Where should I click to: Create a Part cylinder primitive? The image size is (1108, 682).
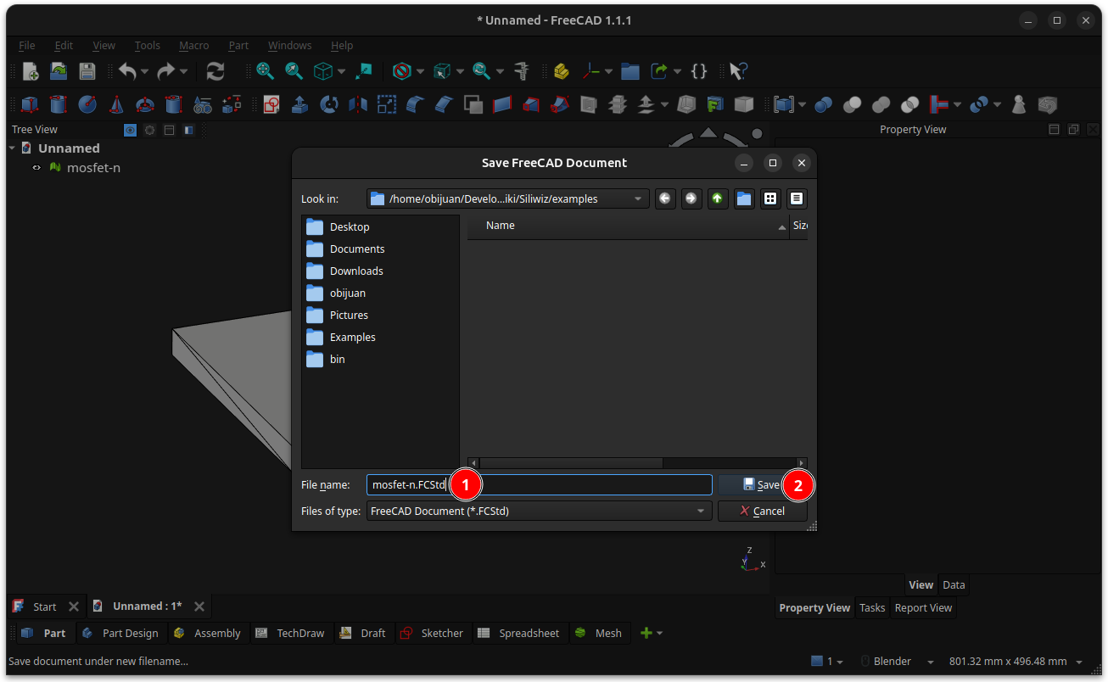point(59,104)
